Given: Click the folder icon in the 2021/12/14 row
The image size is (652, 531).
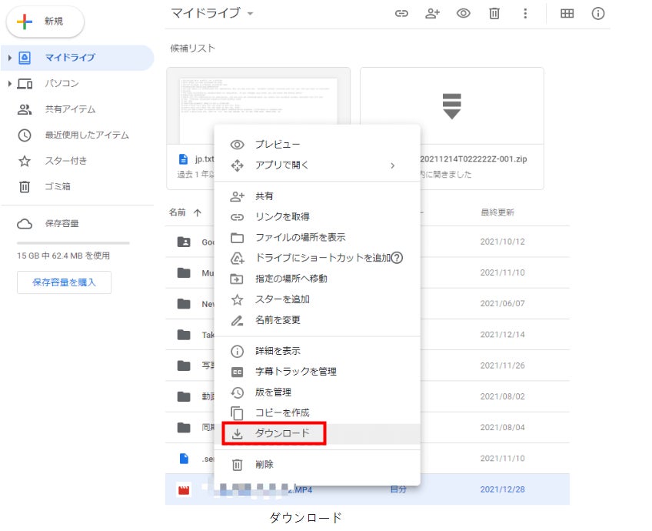Looking at the screenshot, I should [x=184, y=335].
